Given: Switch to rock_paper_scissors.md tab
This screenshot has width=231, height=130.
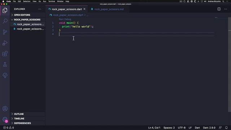Looking at the screenshot, I should [109, 9].
